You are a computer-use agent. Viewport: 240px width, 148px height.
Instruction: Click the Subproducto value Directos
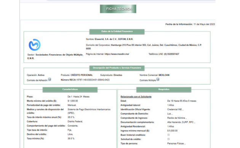(x=118, y=75)
